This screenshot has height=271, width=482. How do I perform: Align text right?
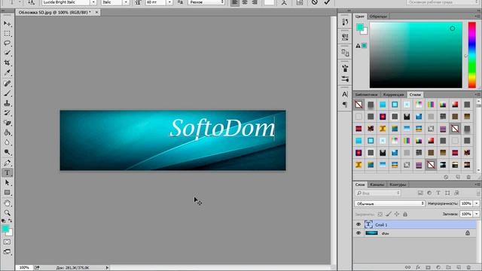[255, 2]
